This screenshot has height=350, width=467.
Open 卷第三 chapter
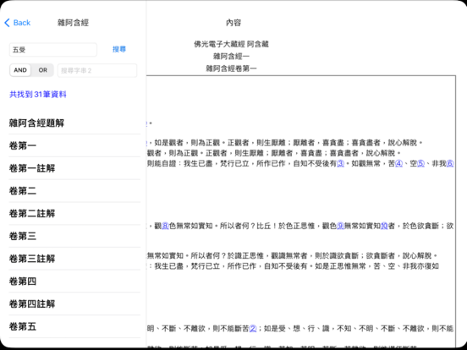click(74, 236)
